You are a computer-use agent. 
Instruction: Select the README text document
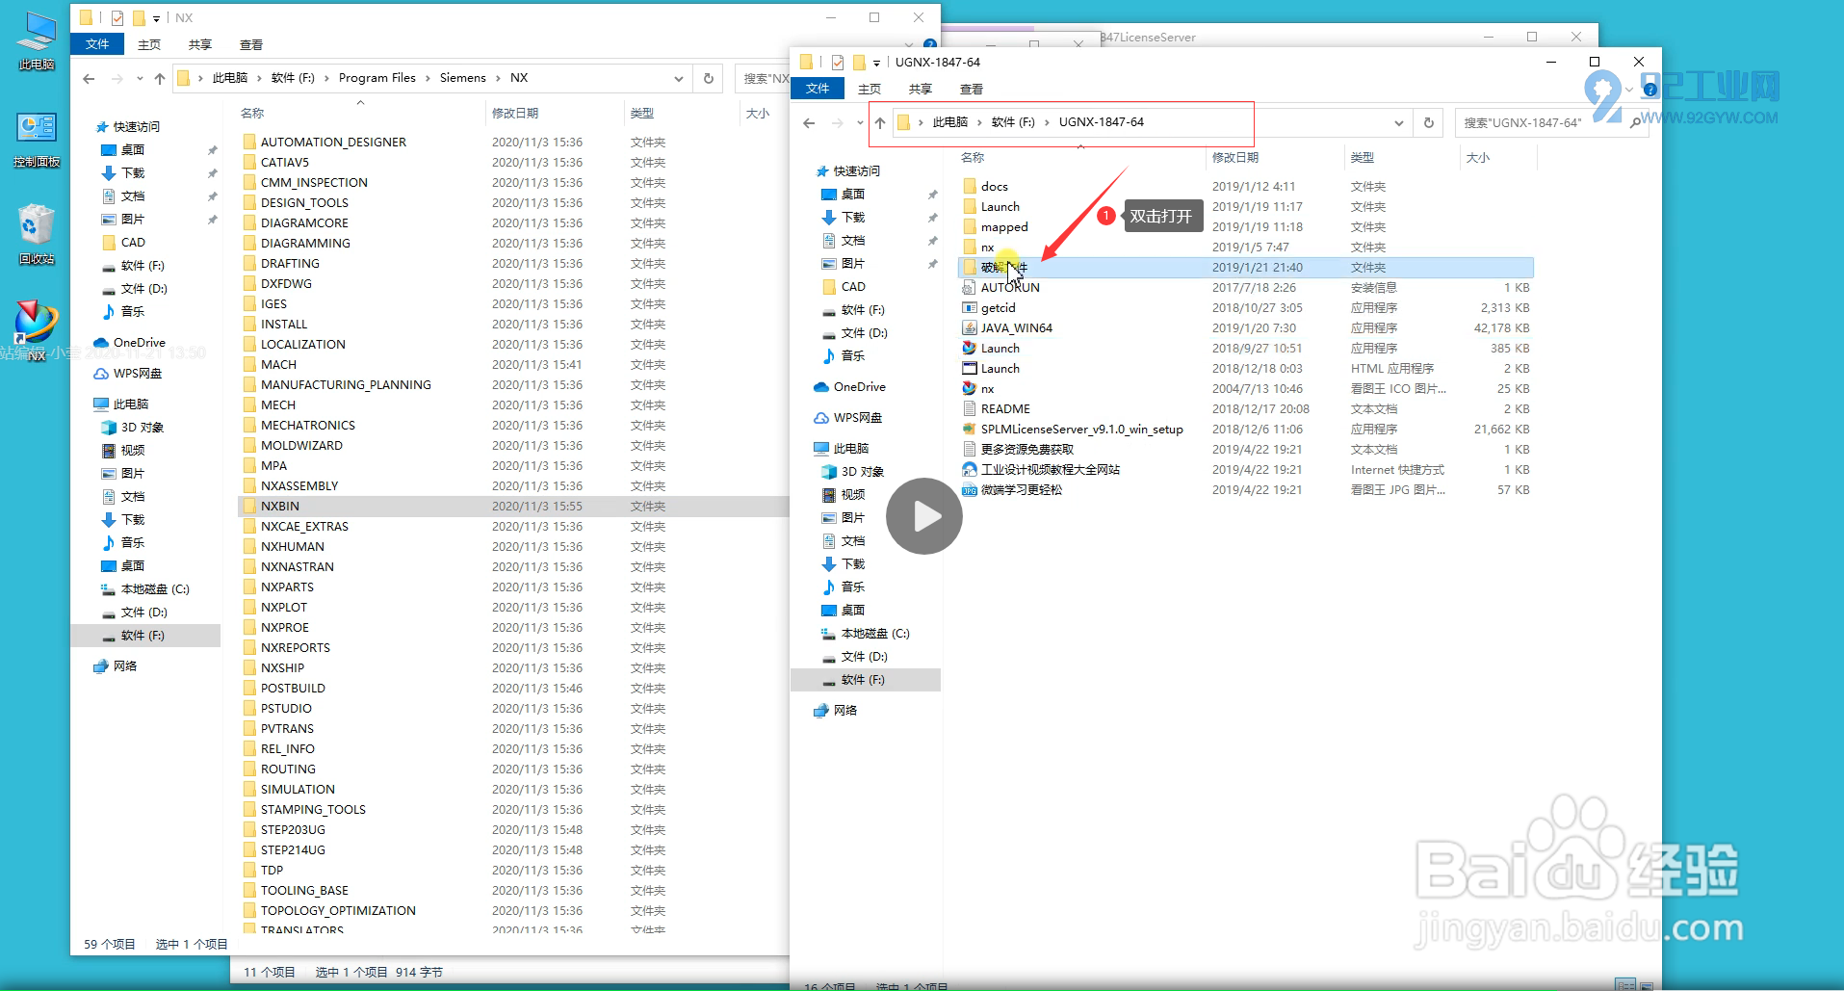pyautogui.click(x=1005, y=409)
